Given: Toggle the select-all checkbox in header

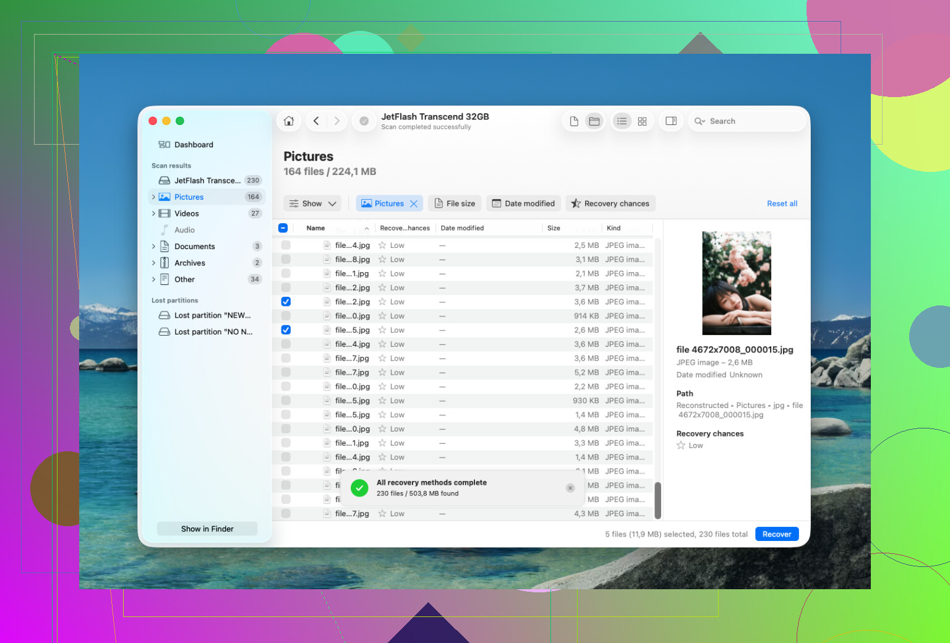Looking at the screenshot, I should 283,228.
